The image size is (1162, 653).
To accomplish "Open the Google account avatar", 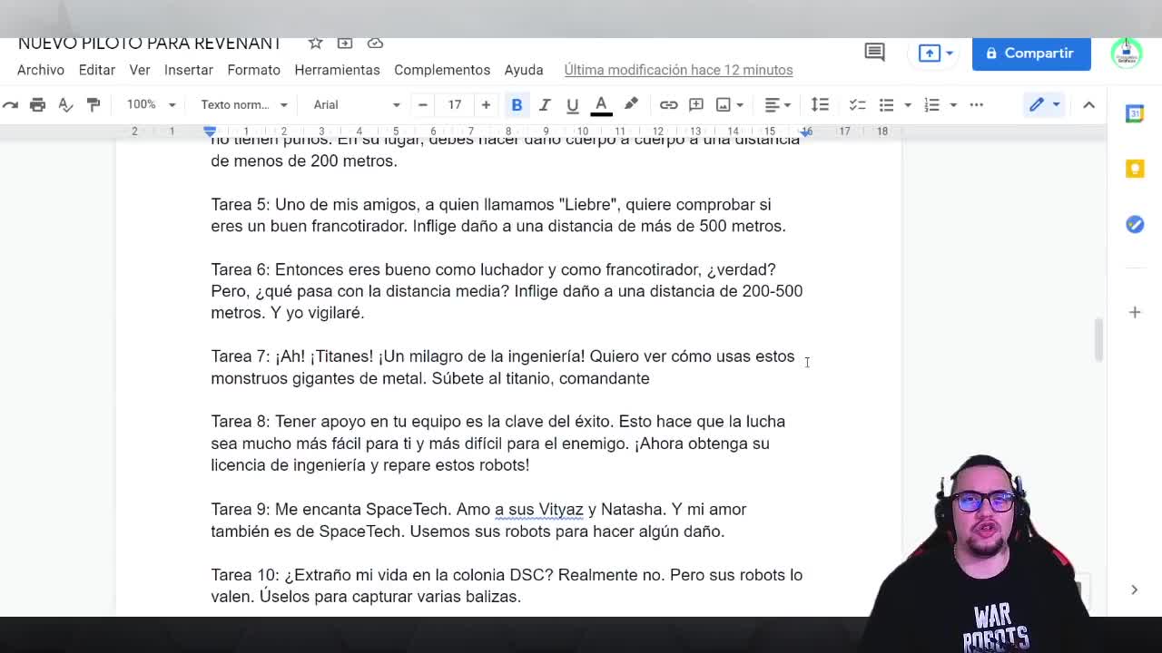I will pyautogui.click(x=1127, y=53).
